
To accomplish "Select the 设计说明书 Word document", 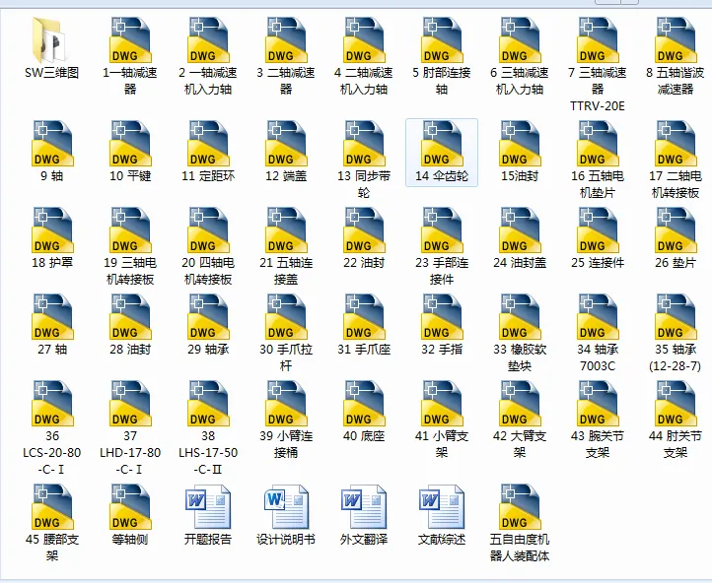I will coord(286,514).
